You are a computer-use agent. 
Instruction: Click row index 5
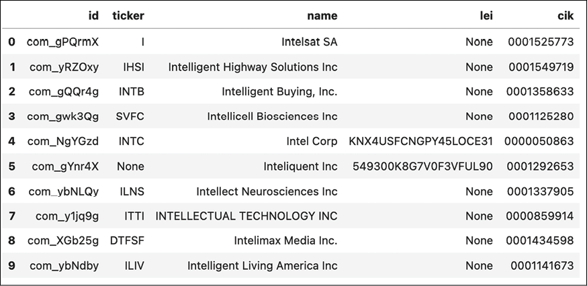point(11,166)
